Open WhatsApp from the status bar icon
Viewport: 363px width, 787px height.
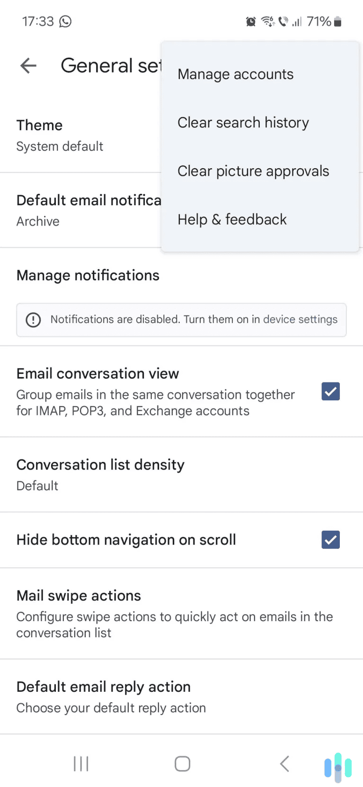(x=66, y=21)
